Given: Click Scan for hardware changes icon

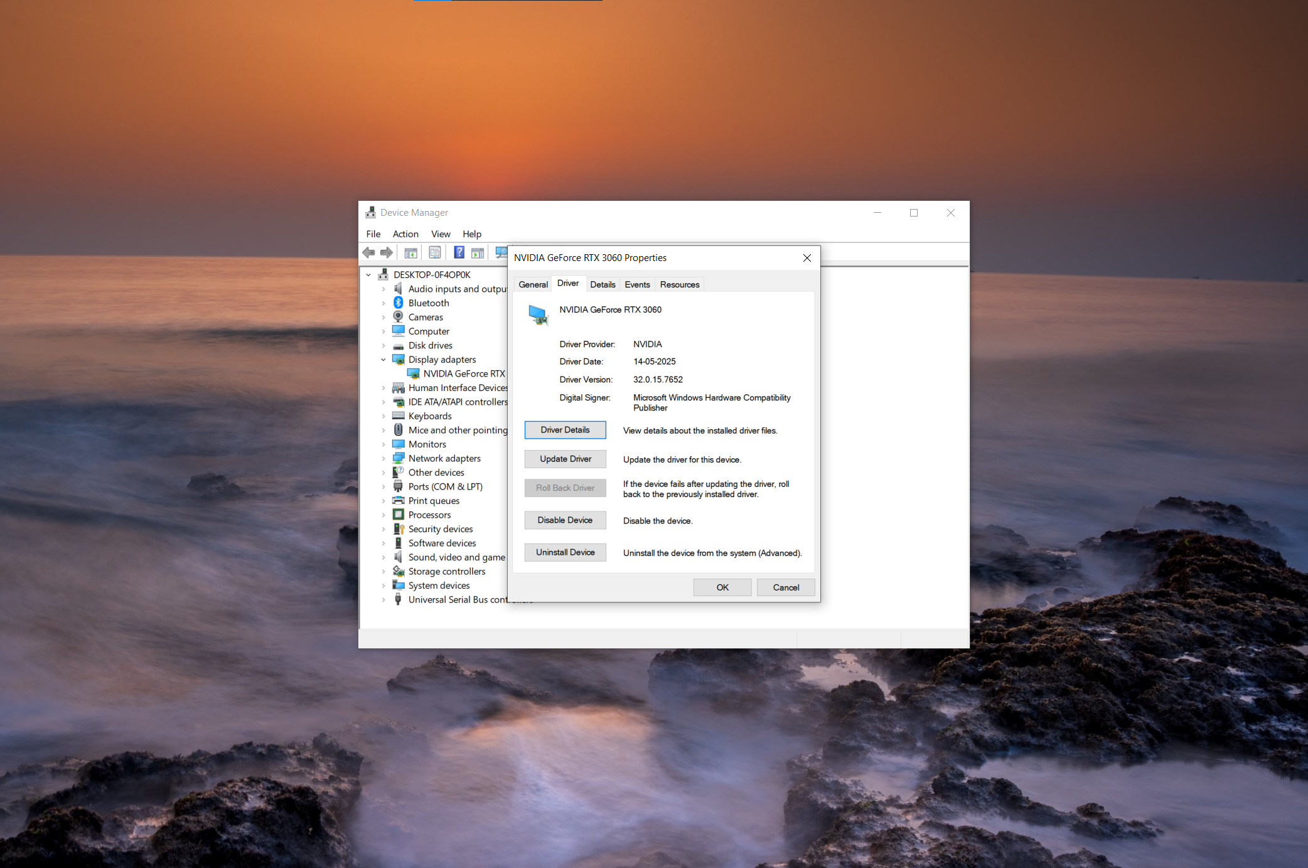Looking at the screenshot, I should (x=501, y=252).
